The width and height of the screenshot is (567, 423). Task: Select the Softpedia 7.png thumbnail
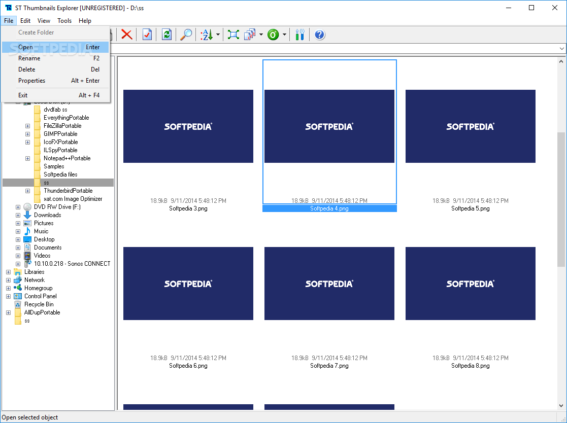click(329, 284)
